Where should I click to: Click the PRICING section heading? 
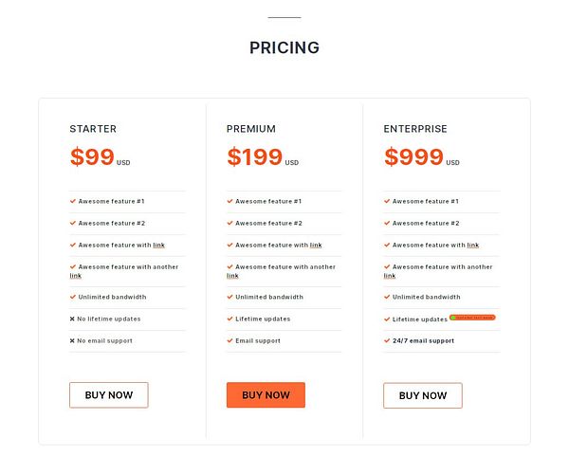tap(284, 48)
